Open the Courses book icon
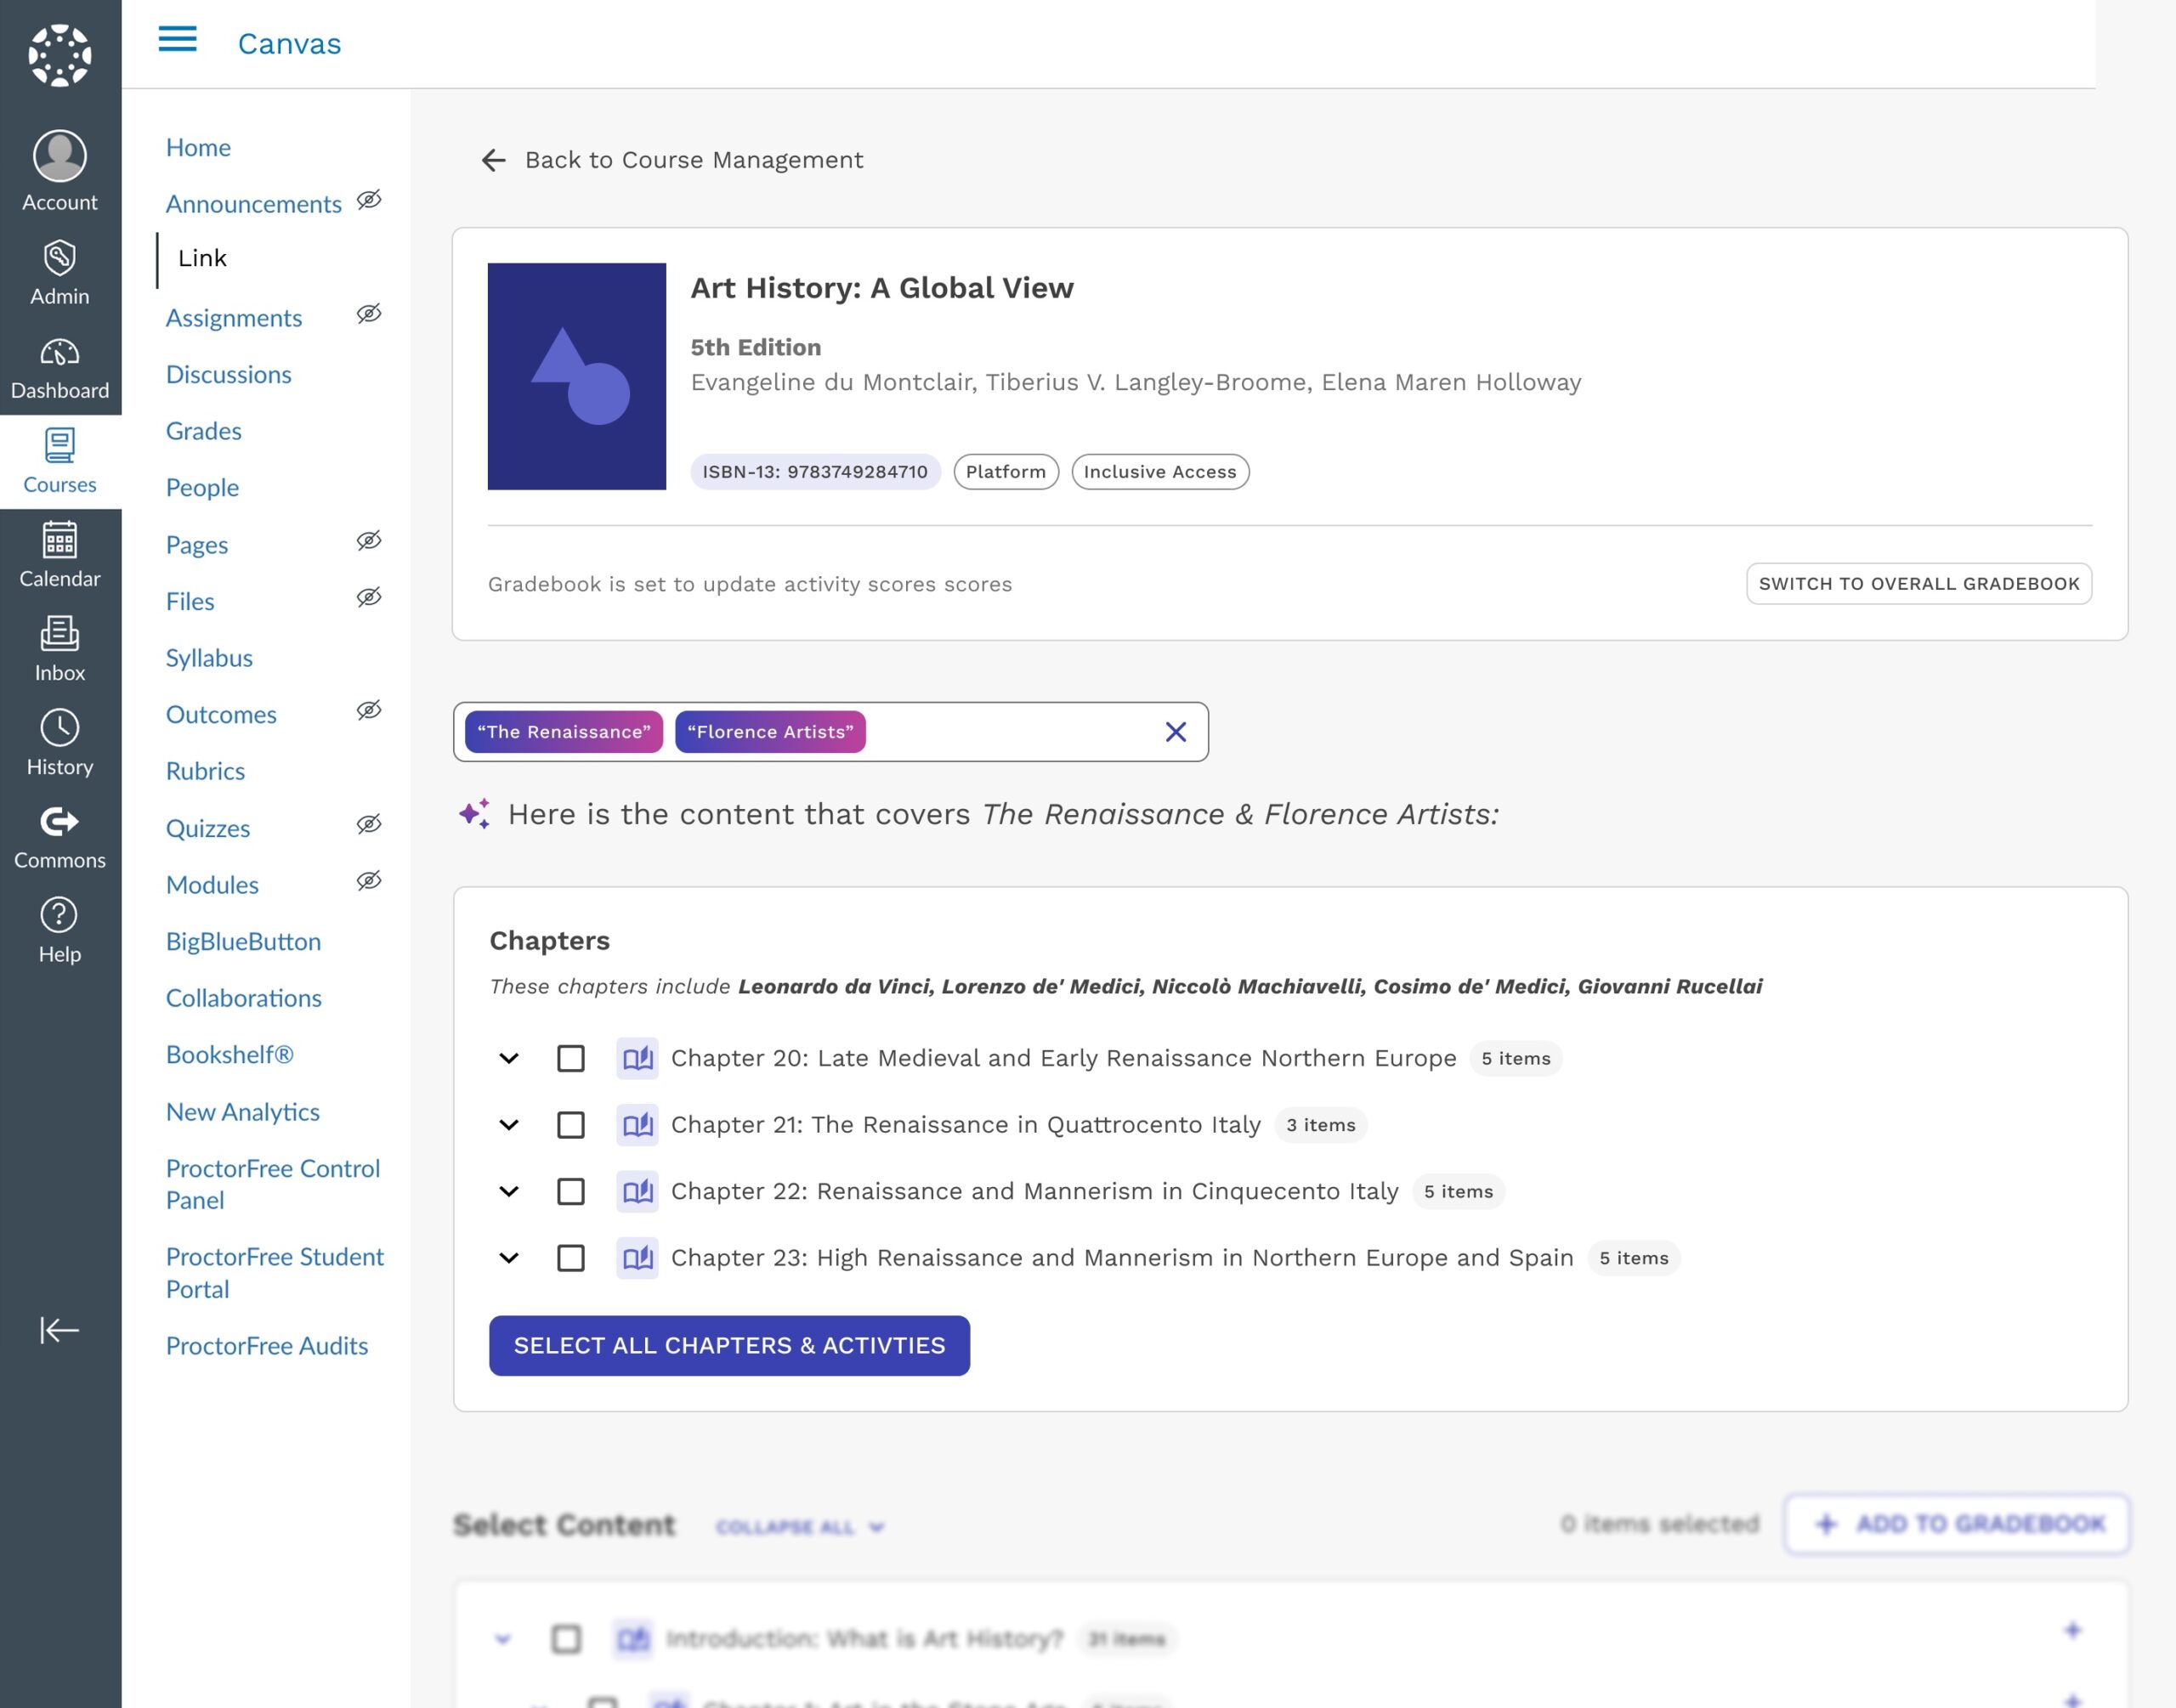2176x1708 pixels. point(60,446)
